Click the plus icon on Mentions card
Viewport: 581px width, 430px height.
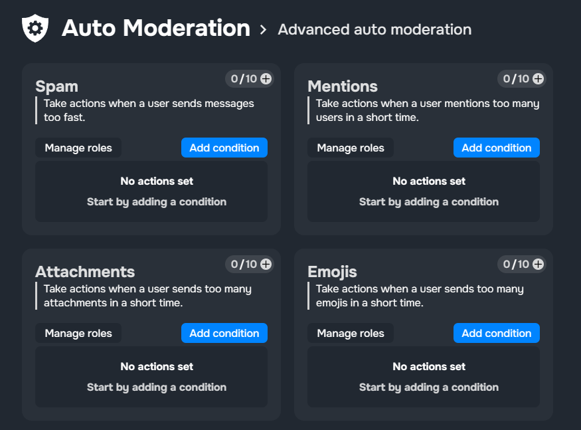(538, 79)
